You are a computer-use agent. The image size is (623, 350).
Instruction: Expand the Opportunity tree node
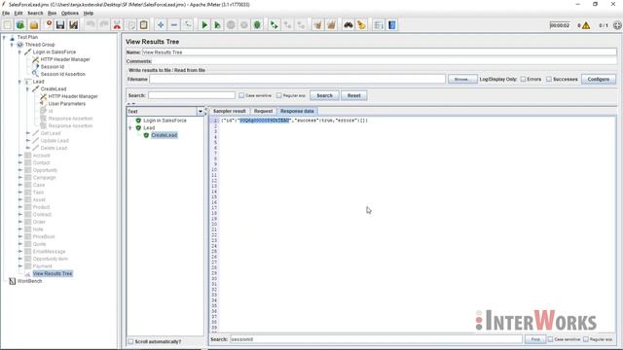tap(19, 170)
